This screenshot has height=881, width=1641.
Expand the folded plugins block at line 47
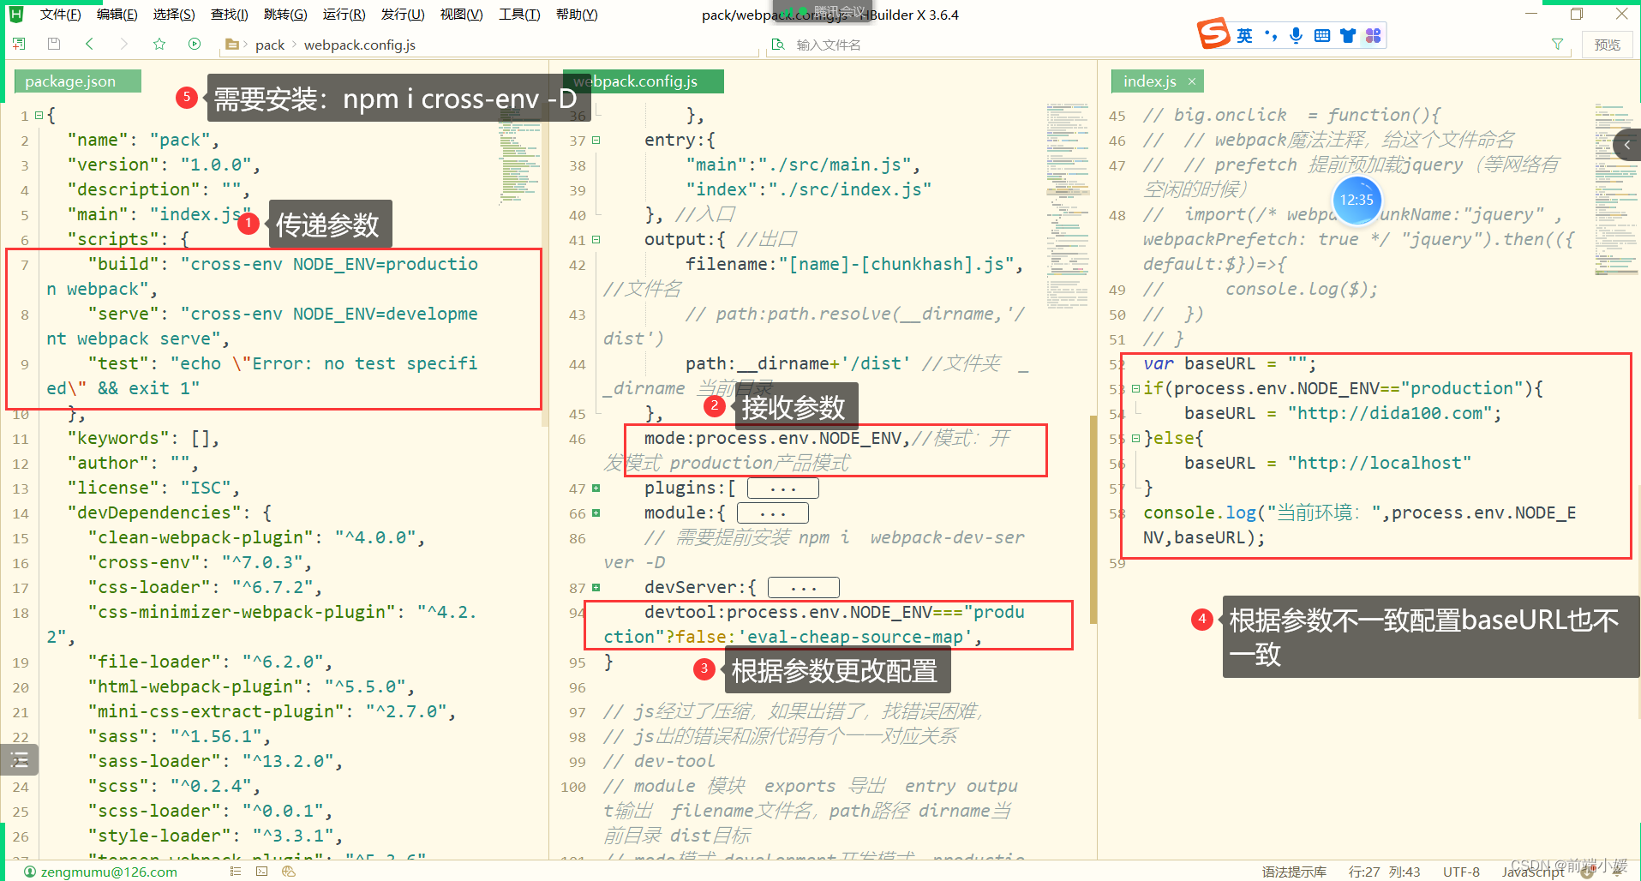click(x=596, y=488)
